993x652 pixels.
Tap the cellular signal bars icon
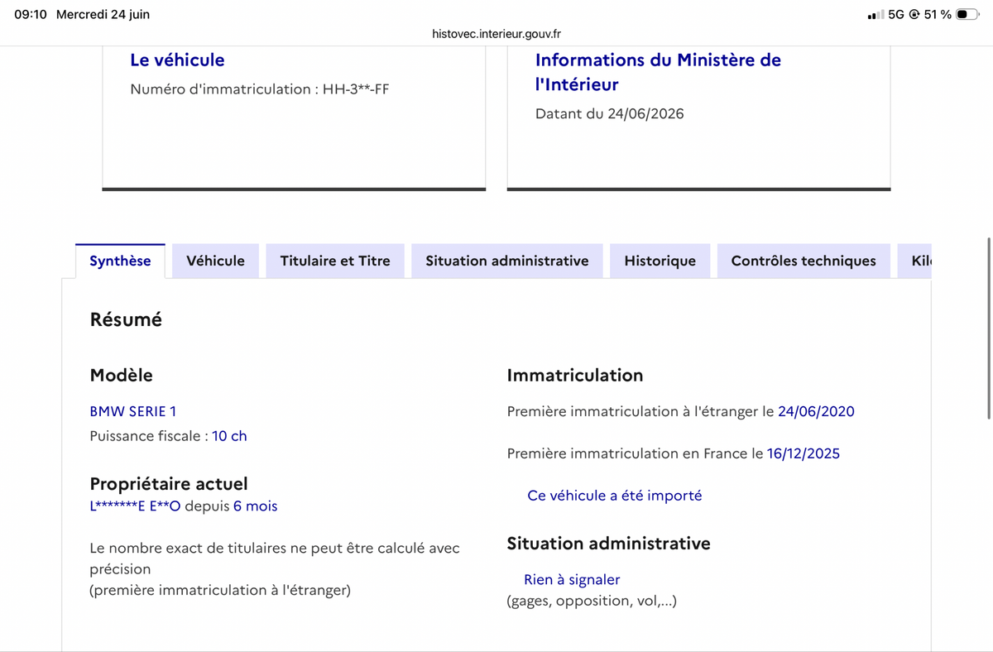(x=875, y=15)
